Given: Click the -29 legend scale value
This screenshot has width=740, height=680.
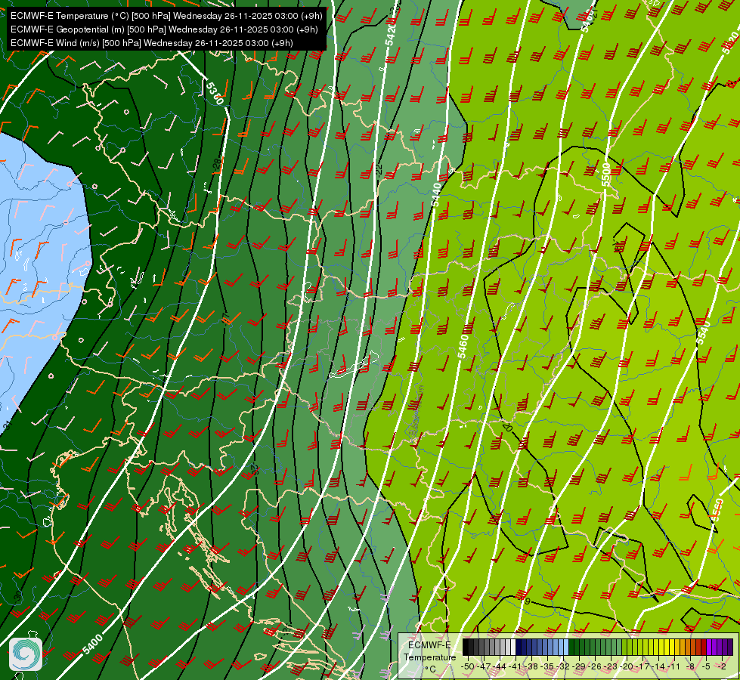Looking at the screenshot, I should point(578,666).
